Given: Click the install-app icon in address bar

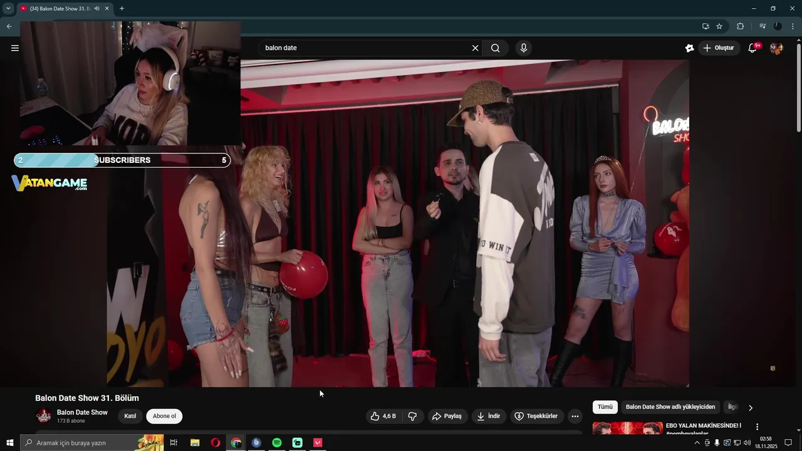Looking at the screenshot, I should (706, 26).
